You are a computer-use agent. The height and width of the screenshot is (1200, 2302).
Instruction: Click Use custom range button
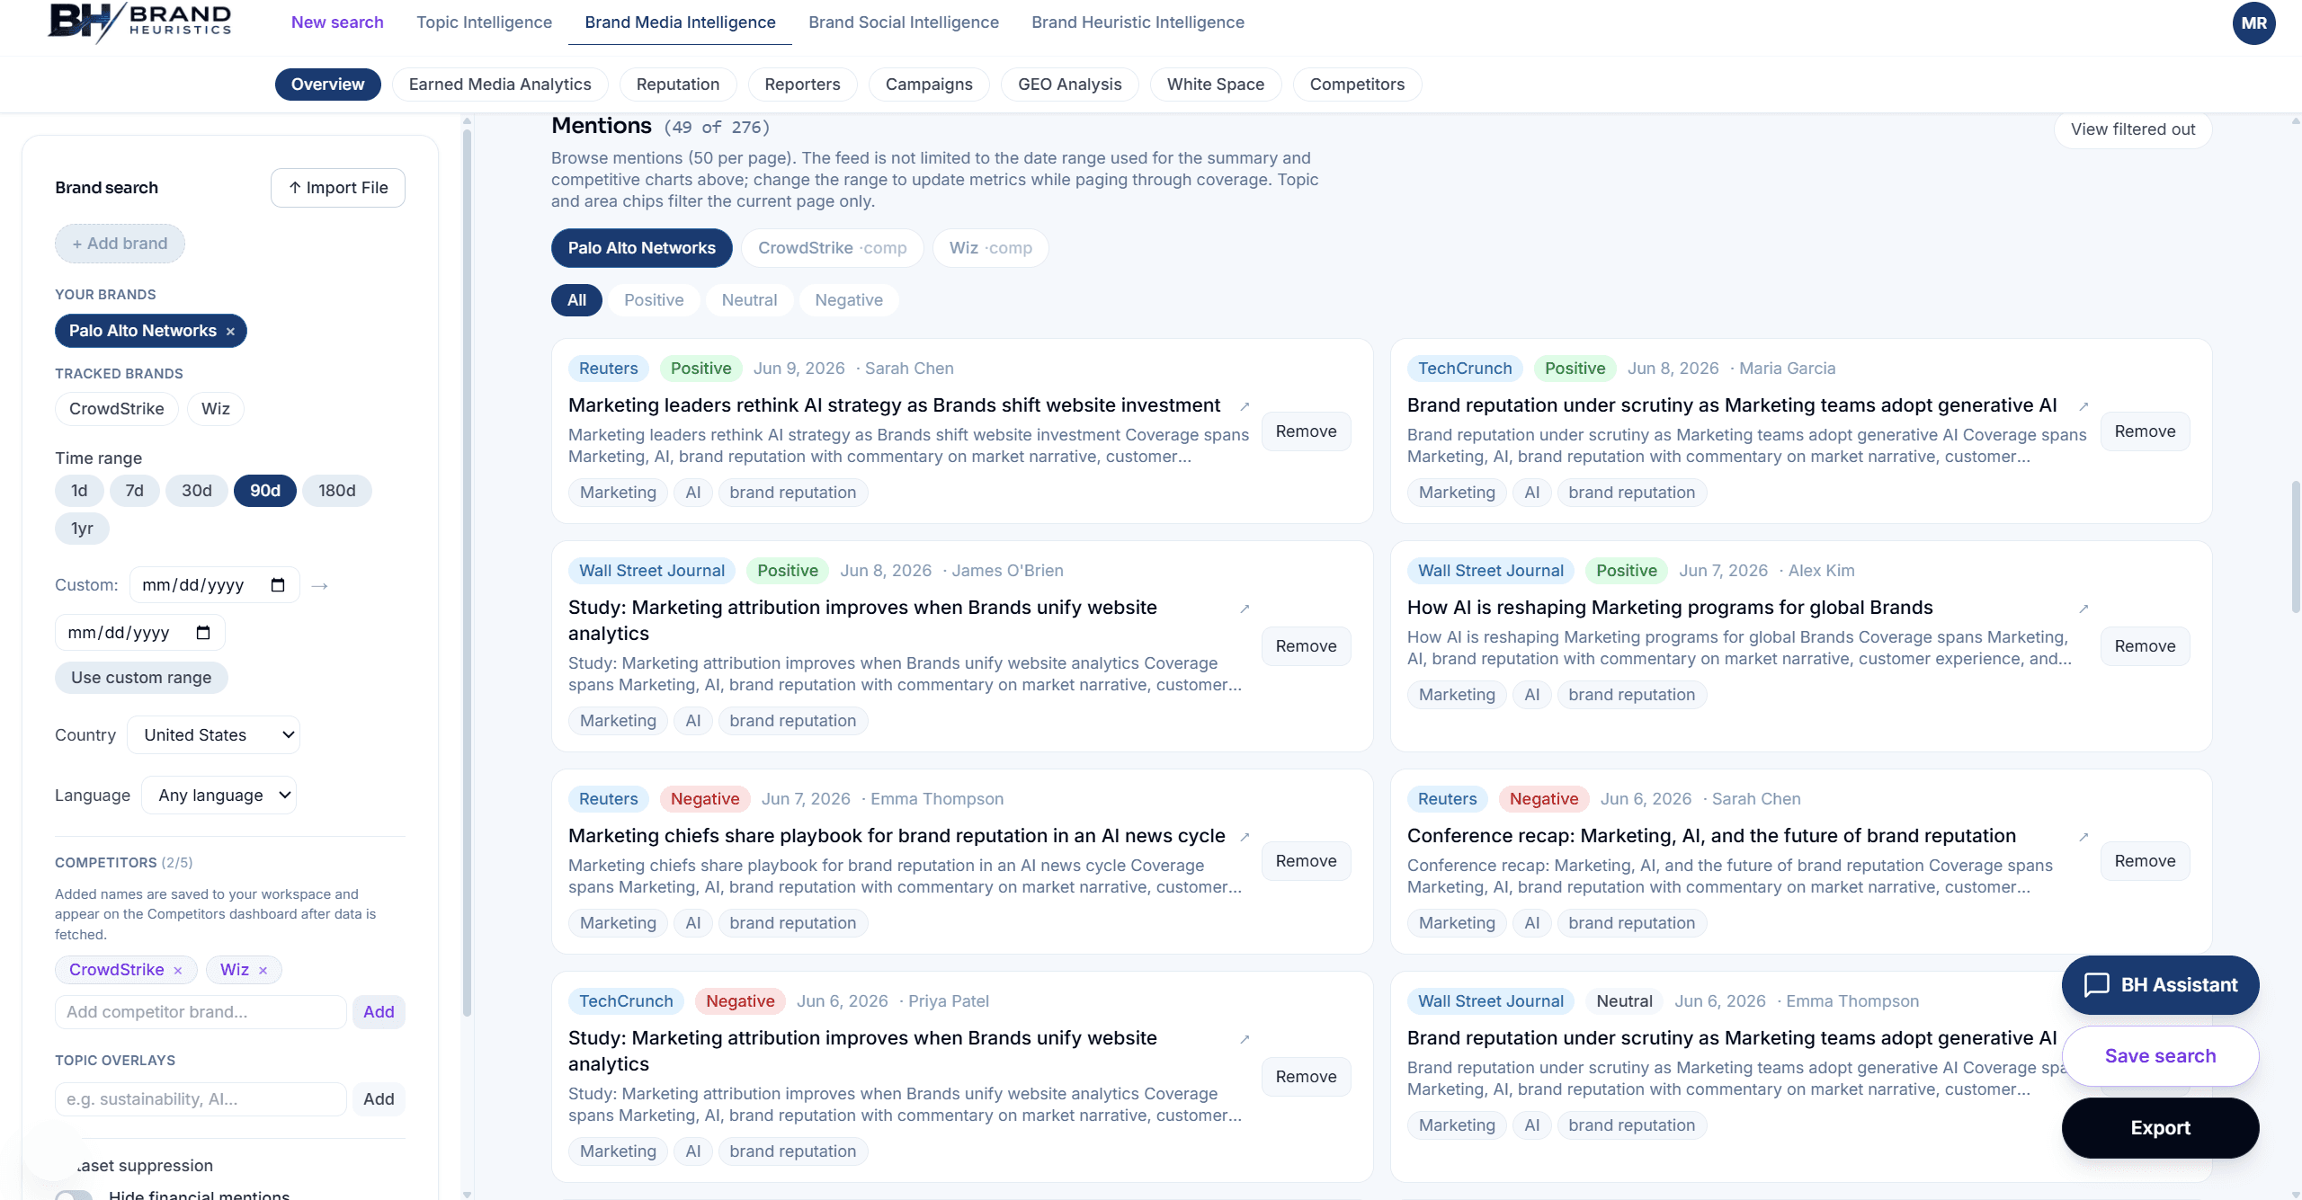(141, 678)
